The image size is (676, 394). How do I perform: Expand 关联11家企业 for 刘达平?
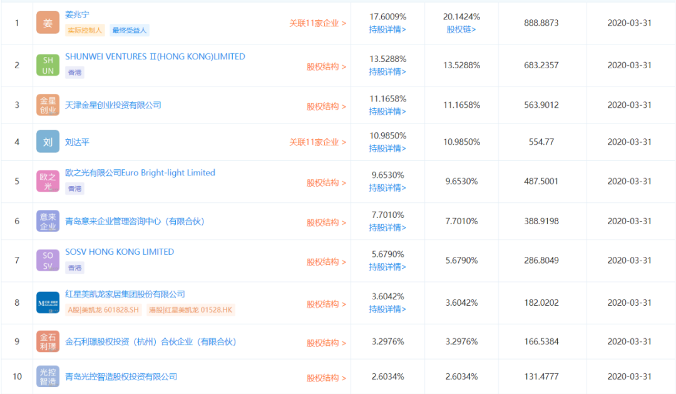tap(318, 142)
